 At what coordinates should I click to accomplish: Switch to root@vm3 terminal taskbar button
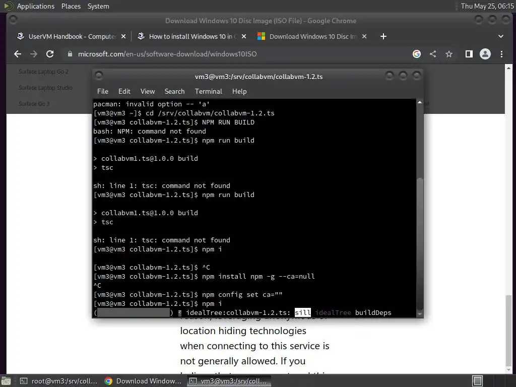(x=59, y=381)
